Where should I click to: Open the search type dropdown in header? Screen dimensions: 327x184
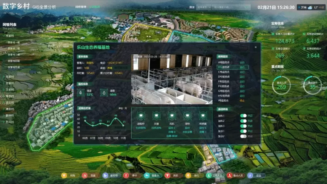(x=204, y=7)
